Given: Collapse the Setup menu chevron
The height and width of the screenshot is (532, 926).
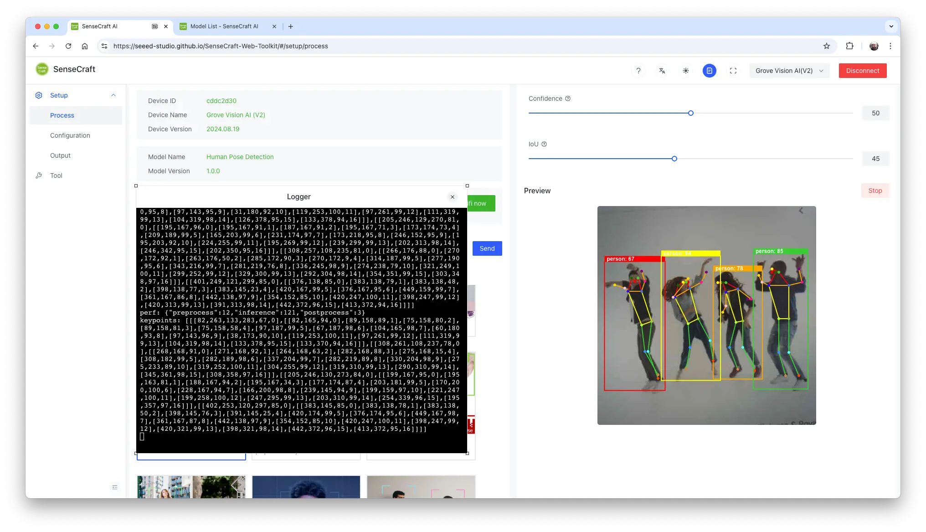Looking at the screenshot, I should (x=113, y=95).
